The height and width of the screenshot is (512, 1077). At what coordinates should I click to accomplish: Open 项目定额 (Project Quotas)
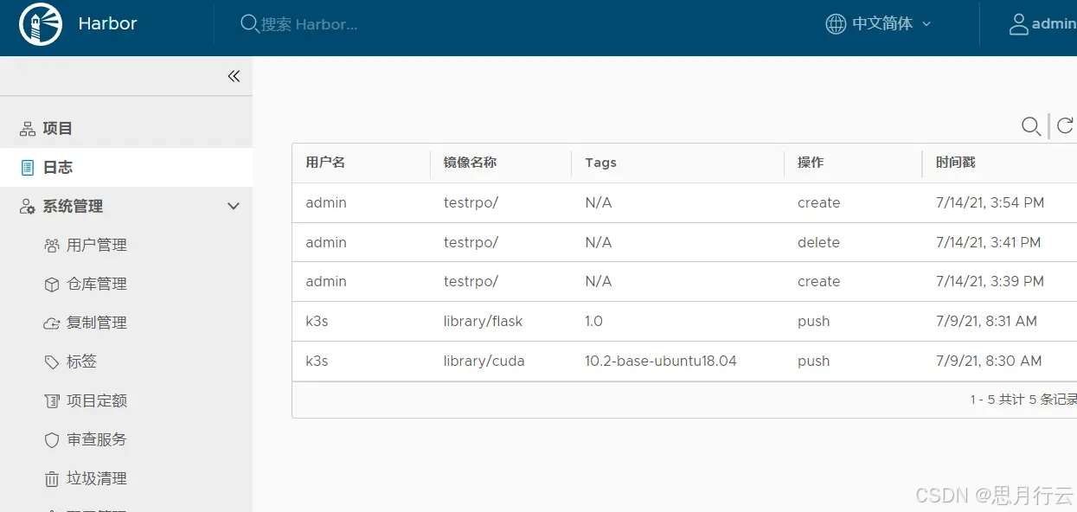click(98, 400)
